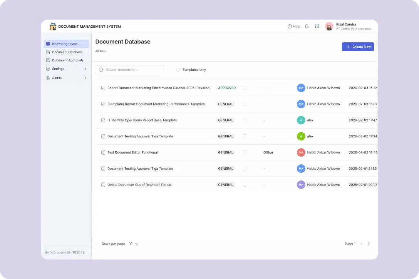
Task: Open the app grid launcher
Action: click(317, 26)
